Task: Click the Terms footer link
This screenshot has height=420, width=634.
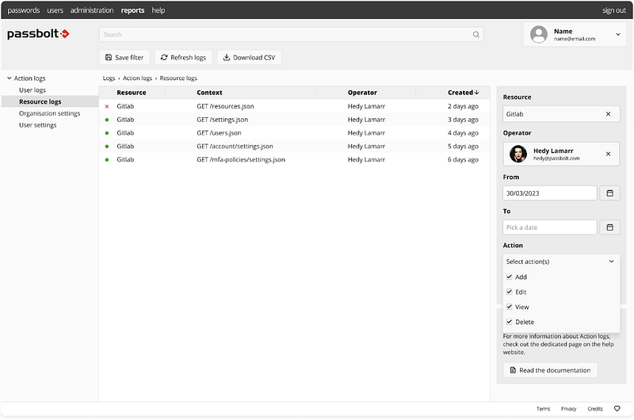Action: 543,409
